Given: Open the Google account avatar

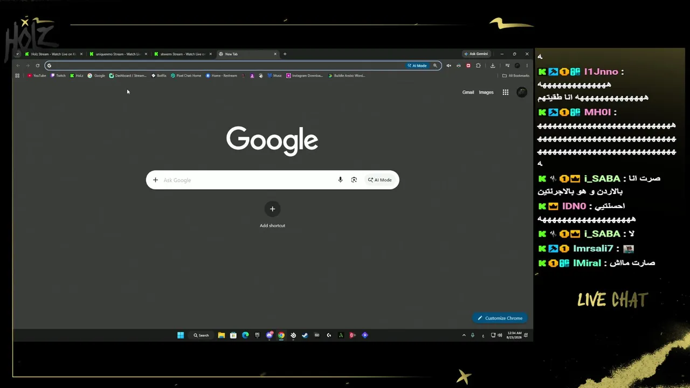Looking at the screenshot, I should click(x=522, y=92).
